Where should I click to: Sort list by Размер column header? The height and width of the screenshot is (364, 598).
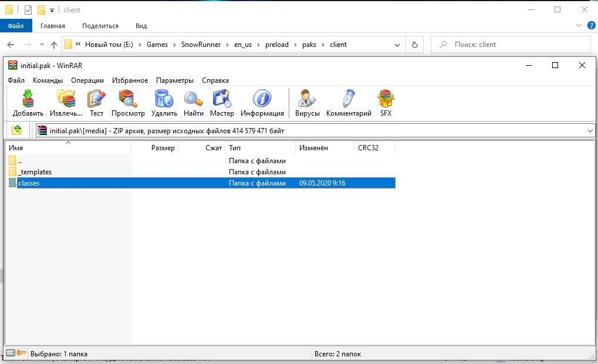click(163, 148)
